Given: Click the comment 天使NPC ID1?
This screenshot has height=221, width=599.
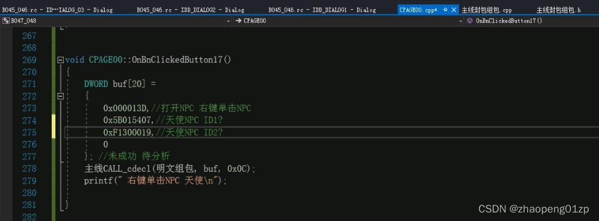Looking at the screenshot, I should pyautogui.click(x=189, y=120).
